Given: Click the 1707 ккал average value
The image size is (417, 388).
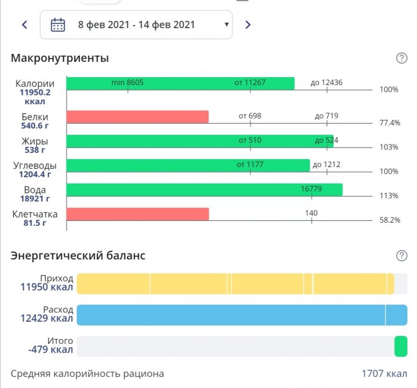Looking at the screenshot, I should [384, 373].
